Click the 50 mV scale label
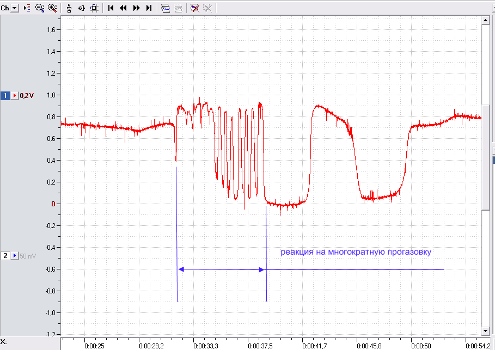Screen dimensions: 495x350 pyautogui.click(x=28, y=256)
